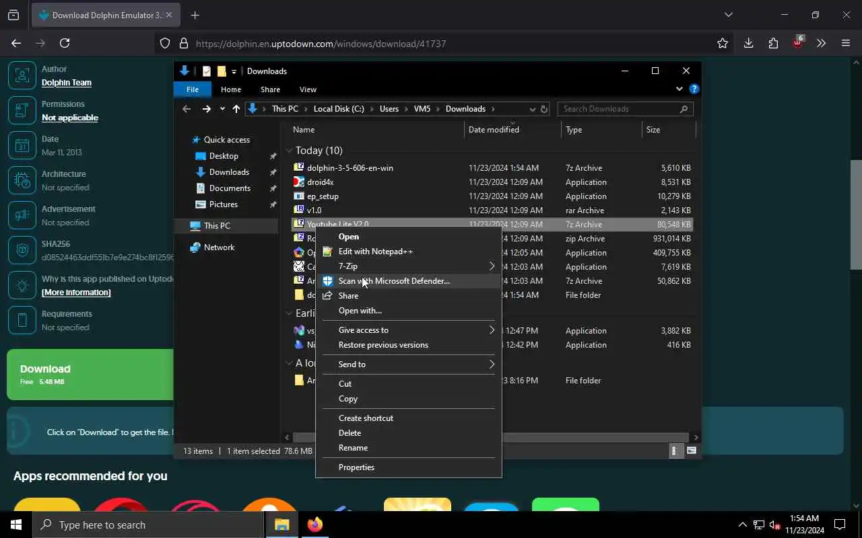Screen dimensions: 862x538
Task: Collapse the Today (10) group
Action: tap(289, 151)
